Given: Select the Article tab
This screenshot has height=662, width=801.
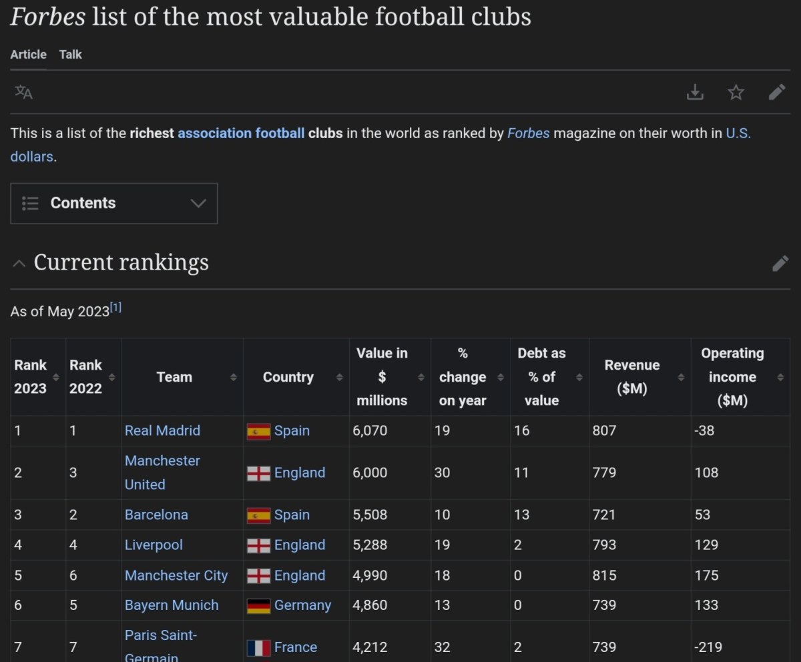Looking at the screenshot, I should (28, 55).
